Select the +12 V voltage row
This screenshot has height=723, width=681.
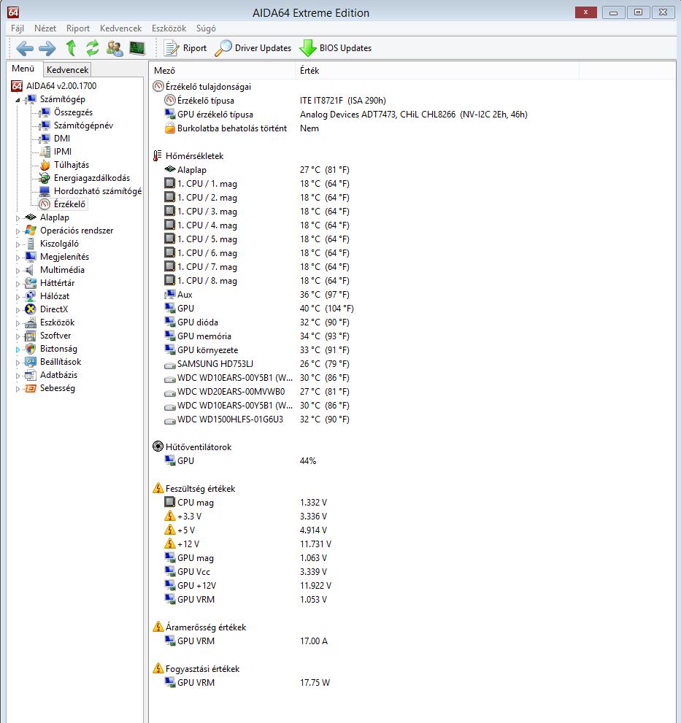248,544
